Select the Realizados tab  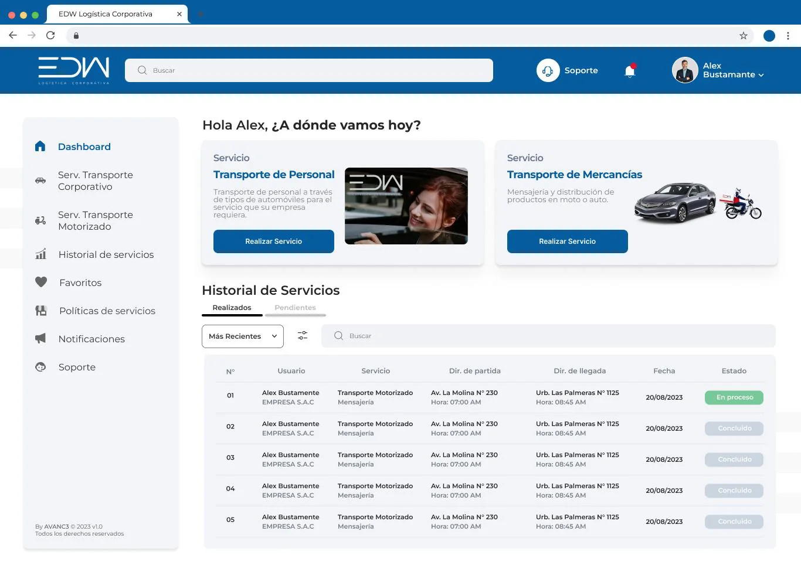pos(232,308)
